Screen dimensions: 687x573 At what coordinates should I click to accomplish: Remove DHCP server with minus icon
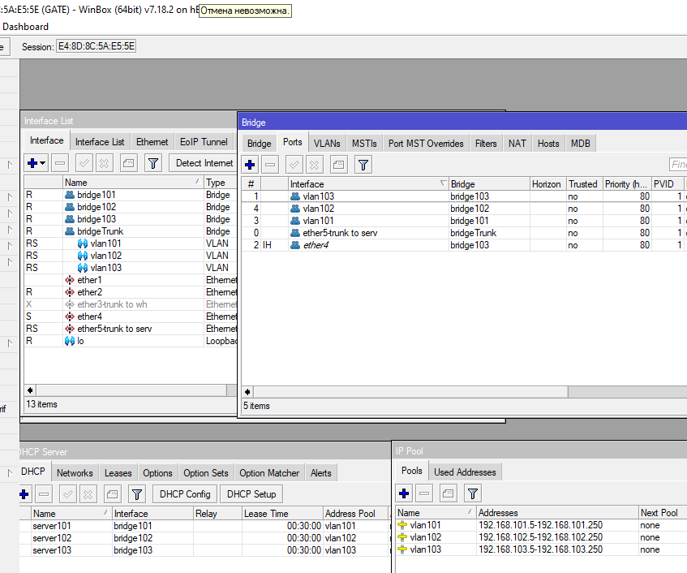coord(44,494)
